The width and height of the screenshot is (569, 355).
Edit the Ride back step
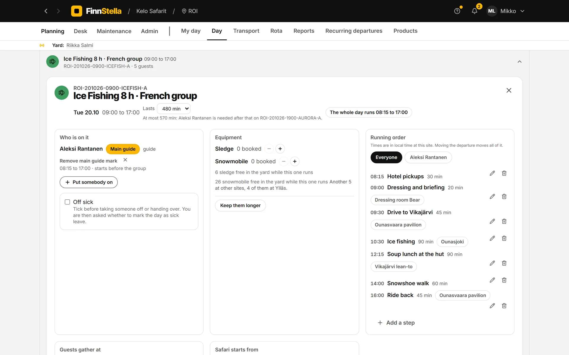[492, 306]
